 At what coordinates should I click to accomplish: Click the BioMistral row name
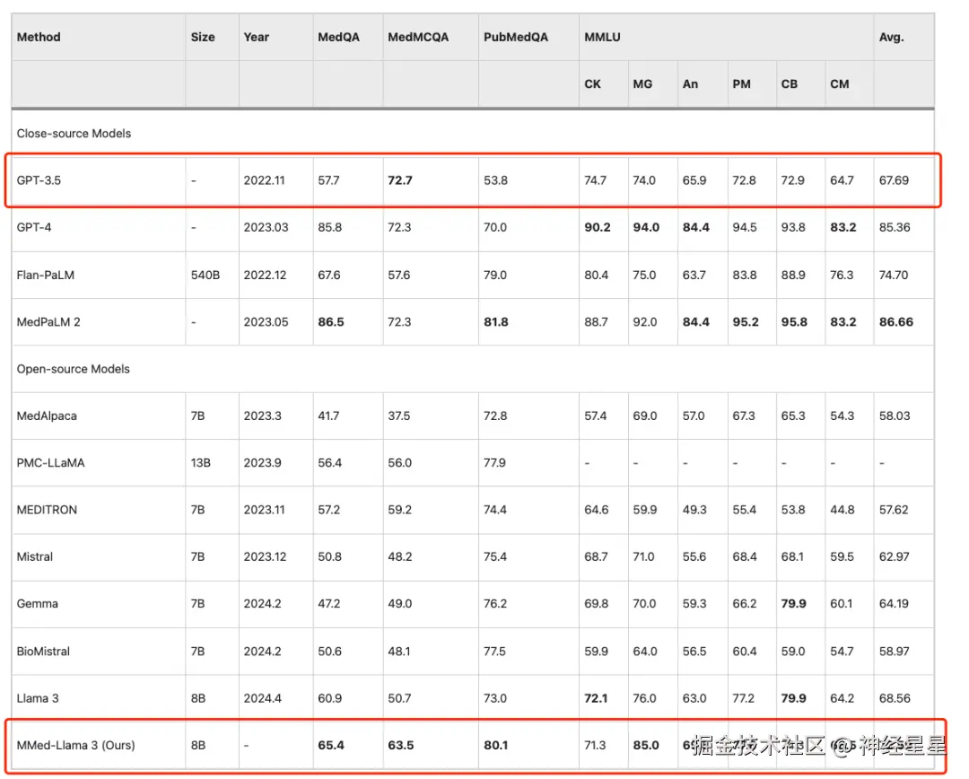(43, 652)
